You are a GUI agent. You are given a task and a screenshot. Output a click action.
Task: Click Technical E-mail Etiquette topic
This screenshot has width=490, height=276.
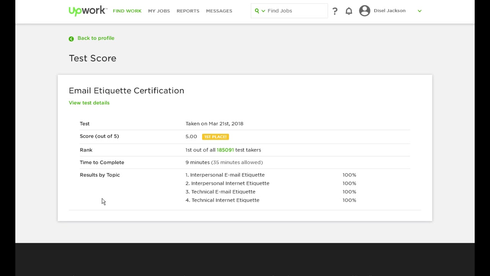pos(223,192)
